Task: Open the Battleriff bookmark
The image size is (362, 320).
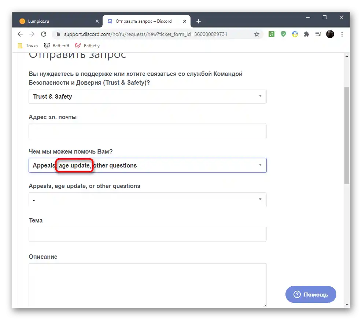Action: pyautogui.click(x=57, y=46)
